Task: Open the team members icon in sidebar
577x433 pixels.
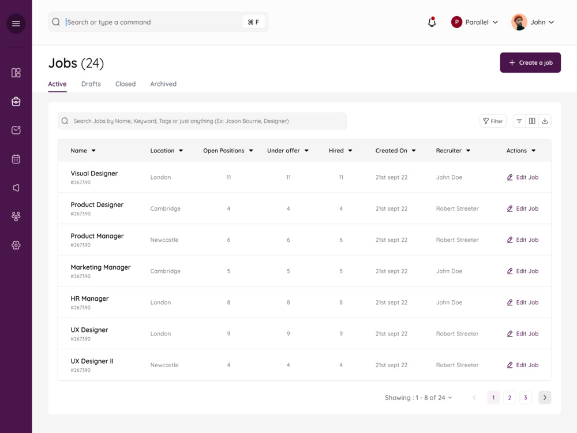Action: (16, 216)
